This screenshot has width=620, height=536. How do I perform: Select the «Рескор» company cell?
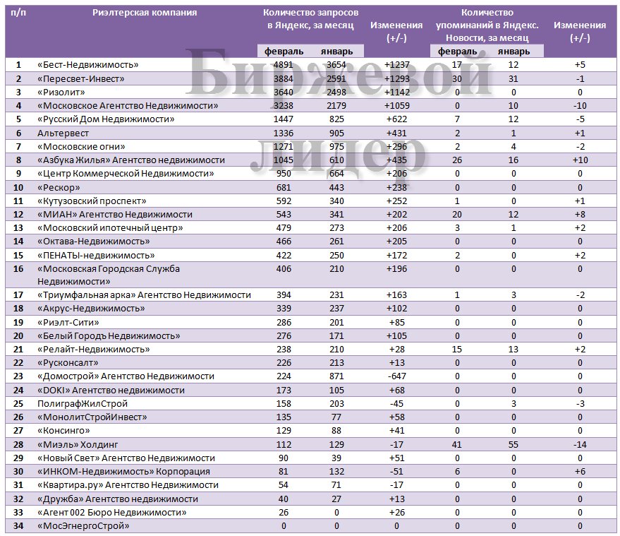pos(59,187)
